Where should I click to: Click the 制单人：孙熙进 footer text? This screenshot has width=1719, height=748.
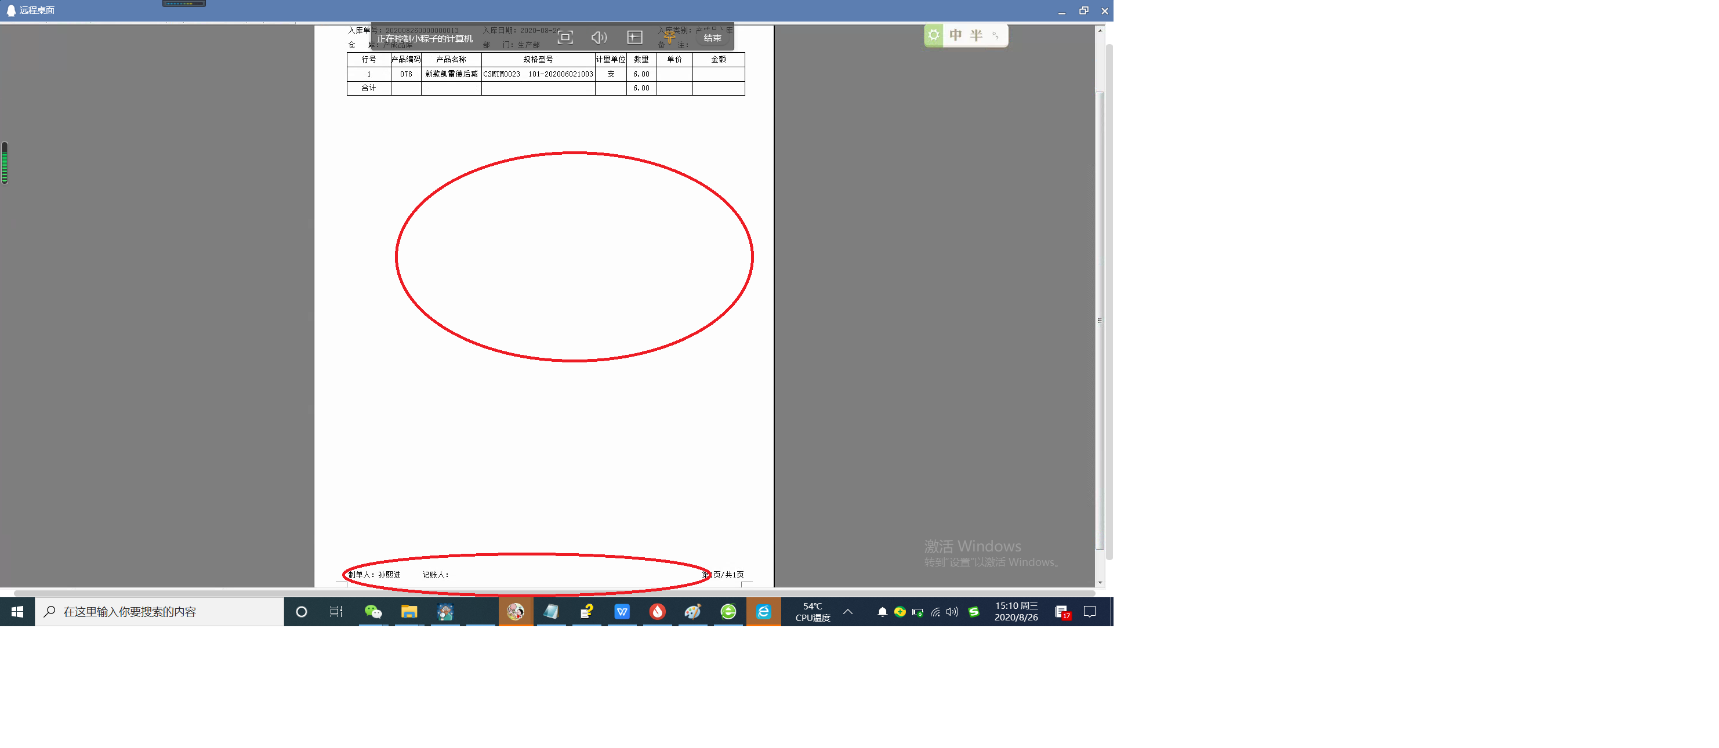click(374, 575)
